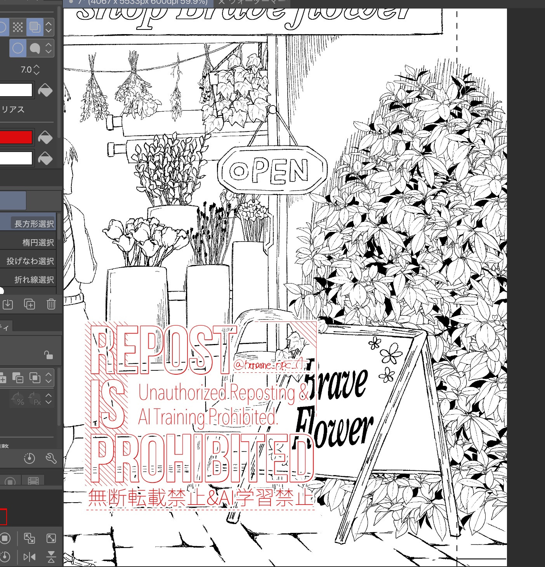Image resolution: width=545 pixels, height=567 pixels.
Task: Click the flip vertical icon
Action: coord(51,557)
